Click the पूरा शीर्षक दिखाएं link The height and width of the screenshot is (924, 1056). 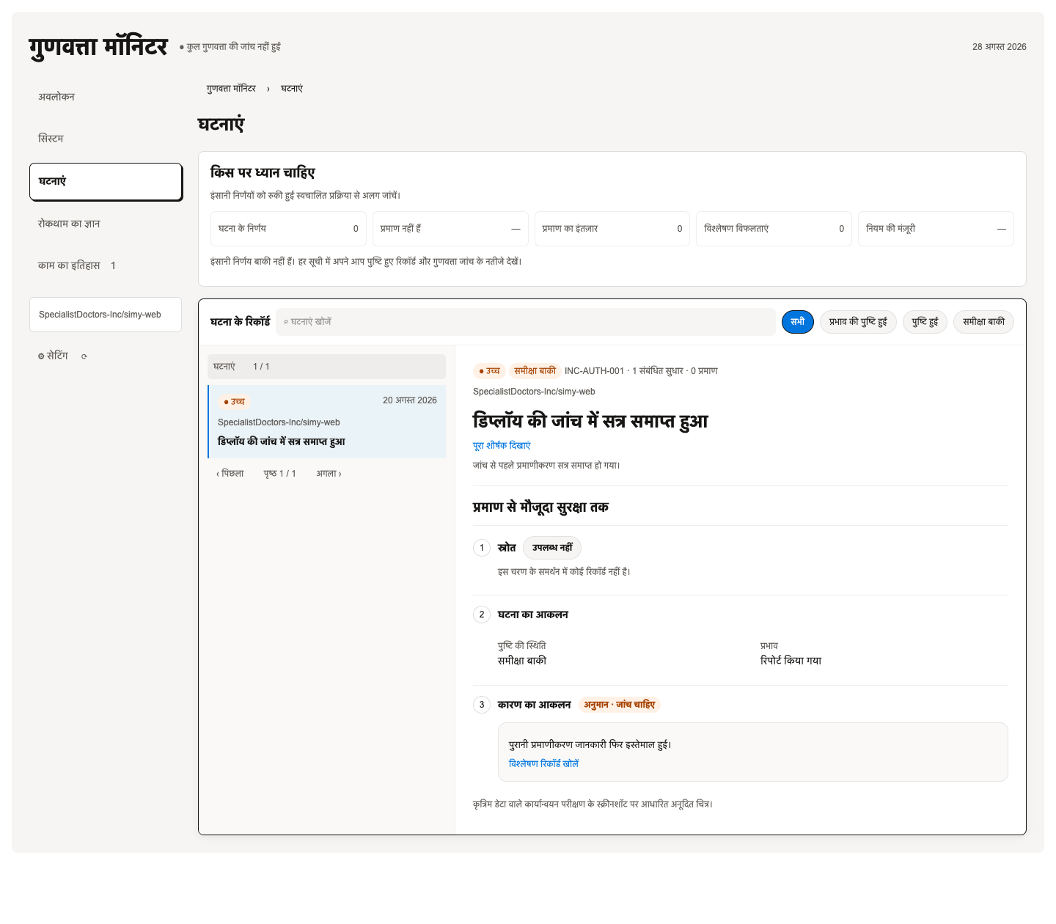pyautogui.click(x=502, y=446)
